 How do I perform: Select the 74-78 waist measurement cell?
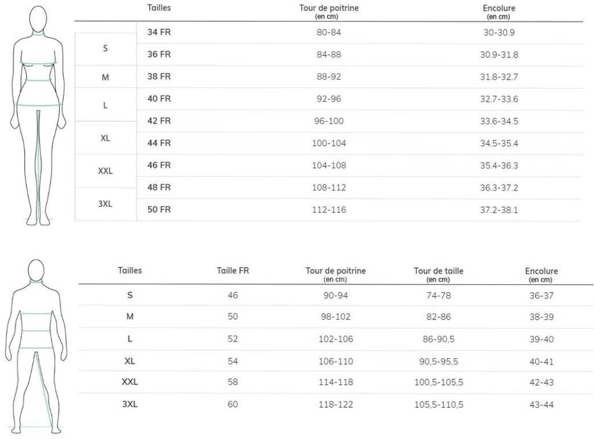(439, 295)
